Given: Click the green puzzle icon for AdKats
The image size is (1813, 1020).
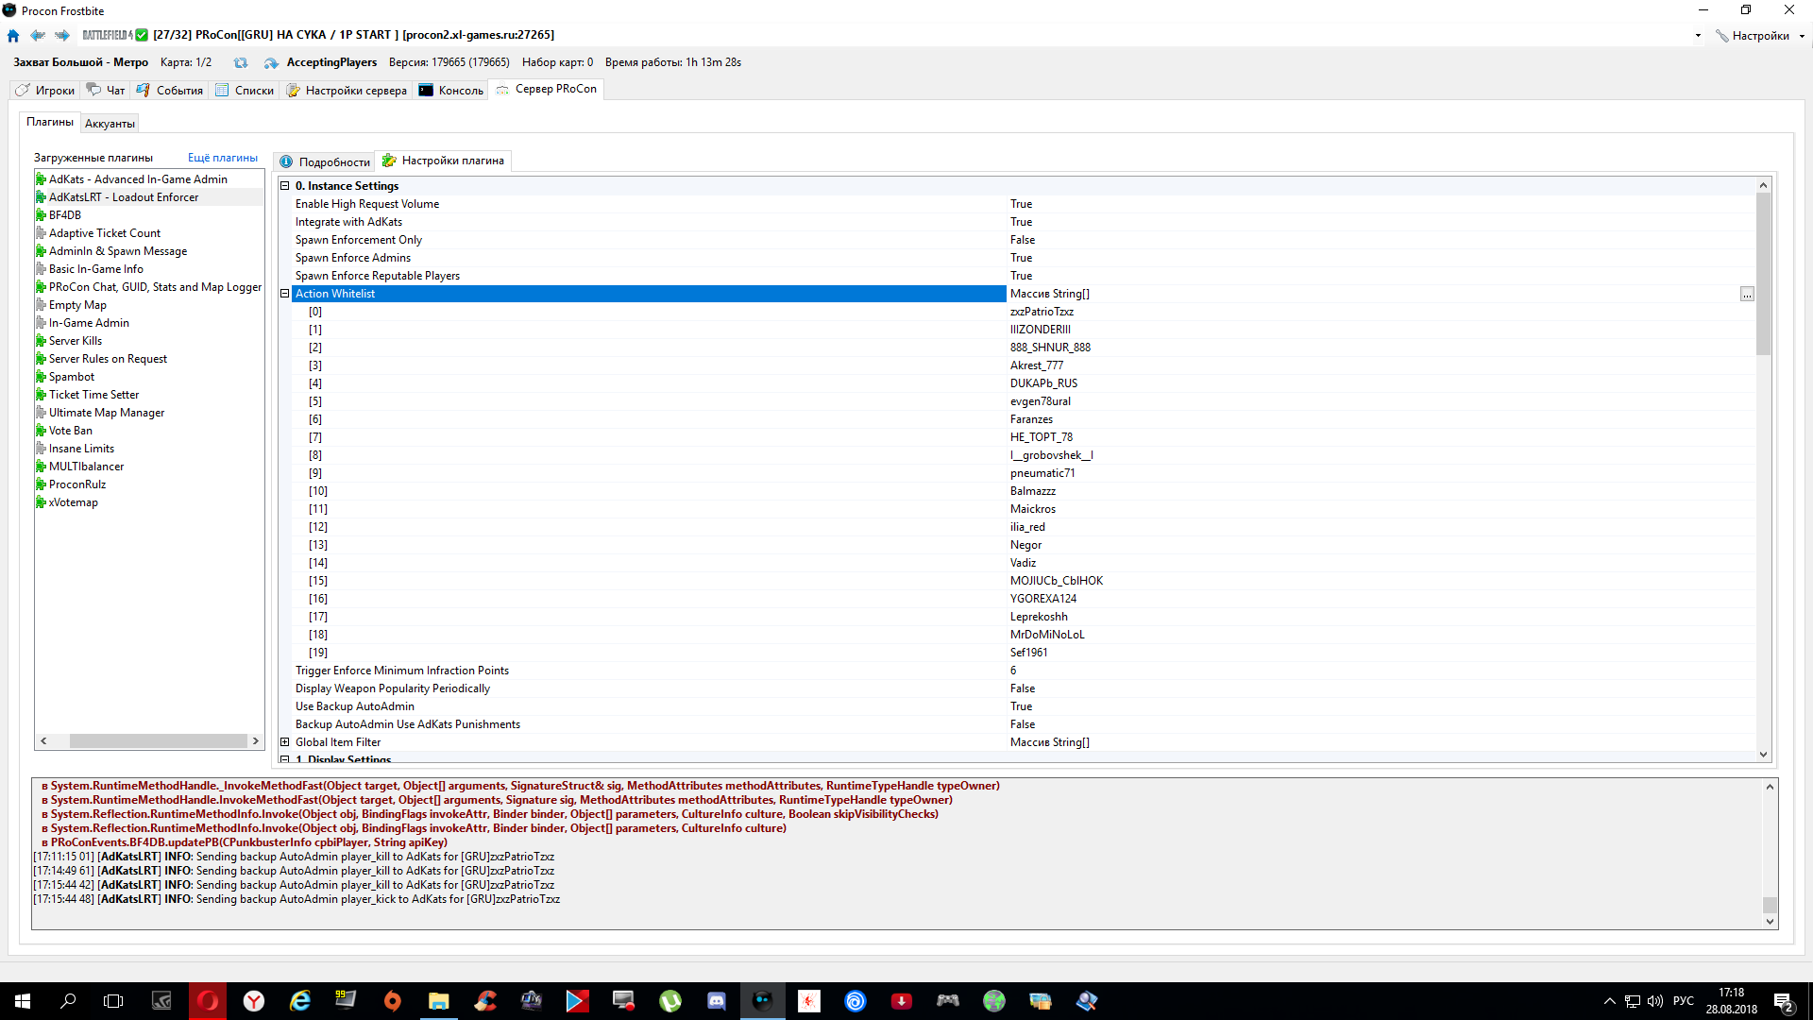Looking at the screenshot, I should 41,179.
